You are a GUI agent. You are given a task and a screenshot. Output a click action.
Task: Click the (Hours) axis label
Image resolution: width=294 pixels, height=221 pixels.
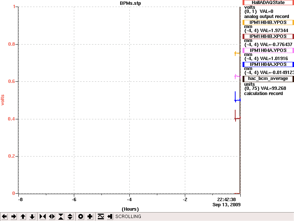click(130, 209)
